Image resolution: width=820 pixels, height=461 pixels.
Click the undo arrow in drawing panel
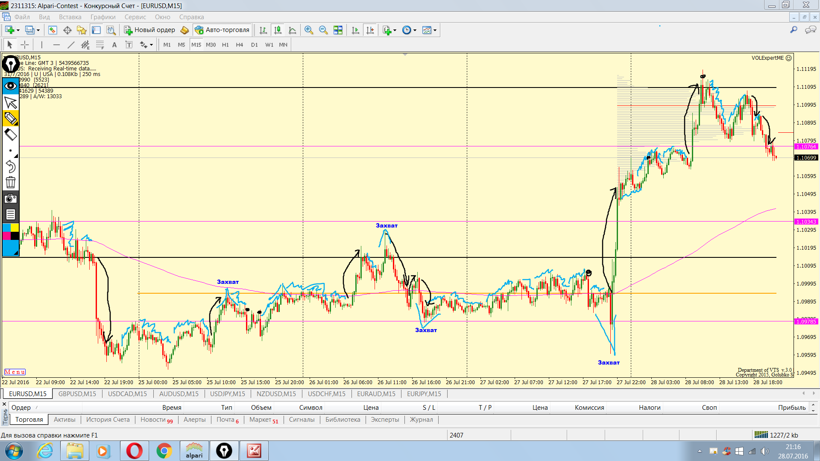pyautogui.click(x=10, y=166)
